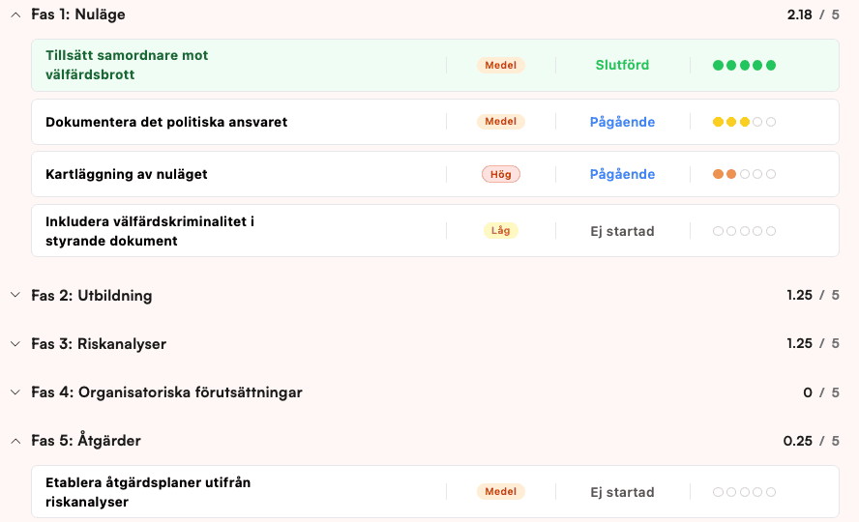Click Medel priority badge on Dokumentera row
Image resolution: width=859 pixels, height=522 pixels.
pos(500,122)
